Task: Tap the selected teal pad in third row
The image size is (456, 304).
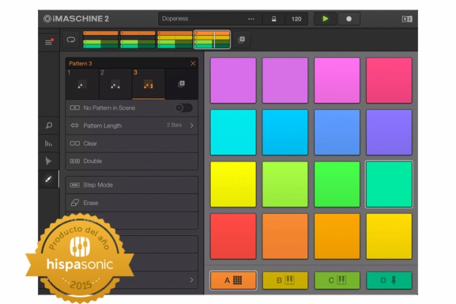Action: coord(389,184)
